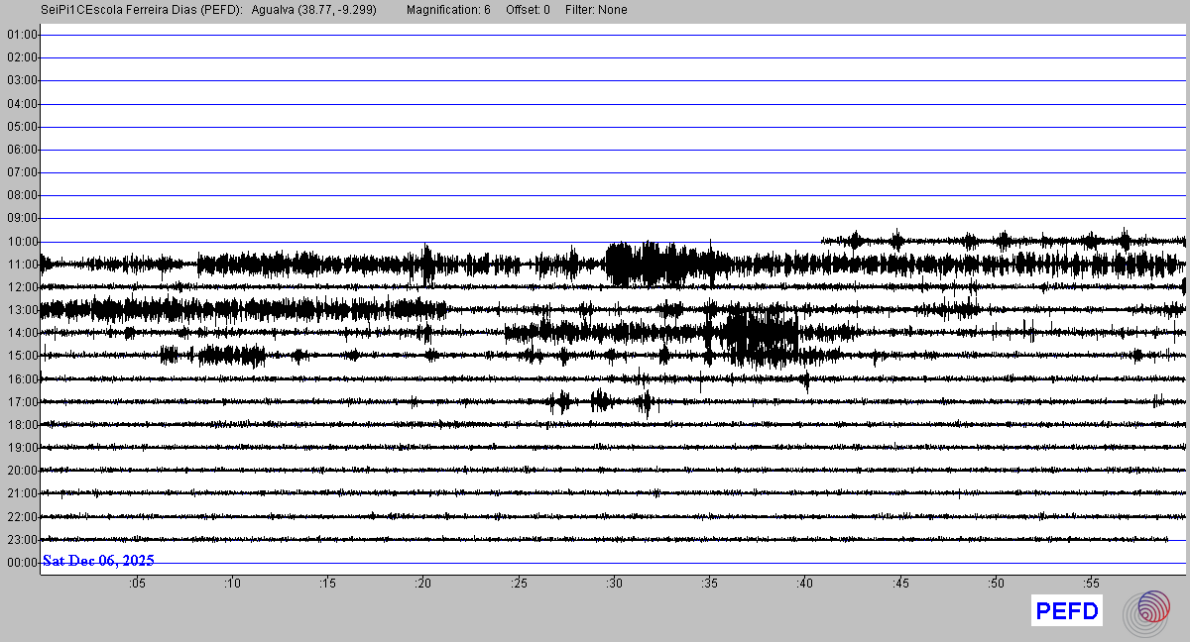Select the 14:00 hour row label
Screen dimensions: 1190x642
point(22,333)
